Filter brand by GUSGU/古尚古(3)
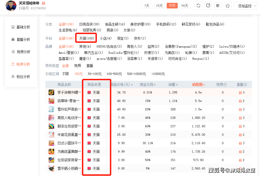This screenshot has height=176, width=261. coord(109,46)
